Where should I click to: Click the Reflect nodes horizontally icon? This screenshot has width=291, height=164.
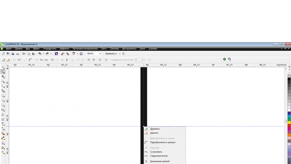[x=89, y=60]
